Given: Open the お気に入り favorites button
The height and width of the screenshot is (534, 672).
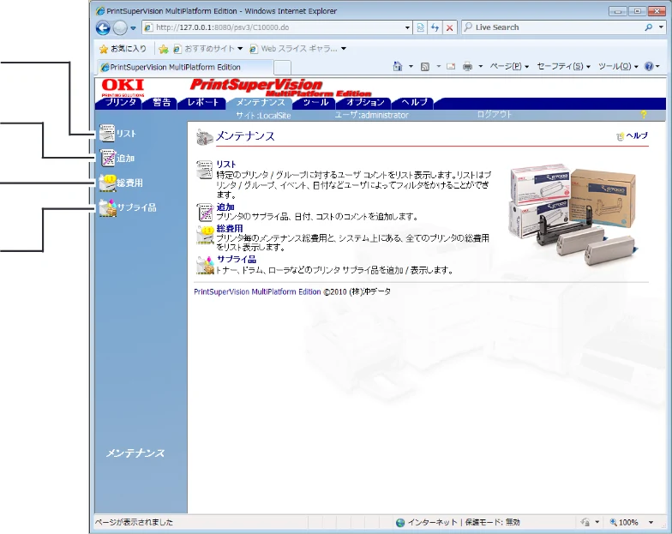Looking at the screenshot, I should pyautogui.click(x=123, y=49).
